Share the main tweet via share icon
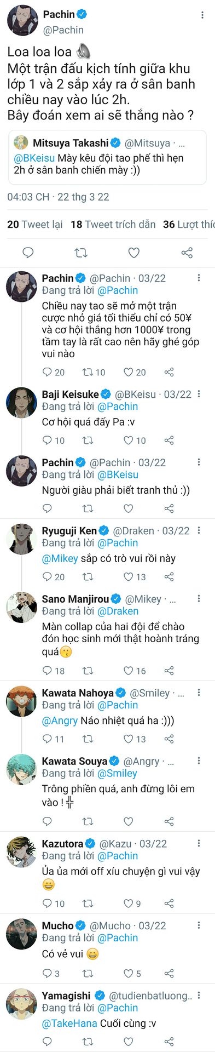The width and height of the screenshot is (215, 1052). click(x=187, y=253)
